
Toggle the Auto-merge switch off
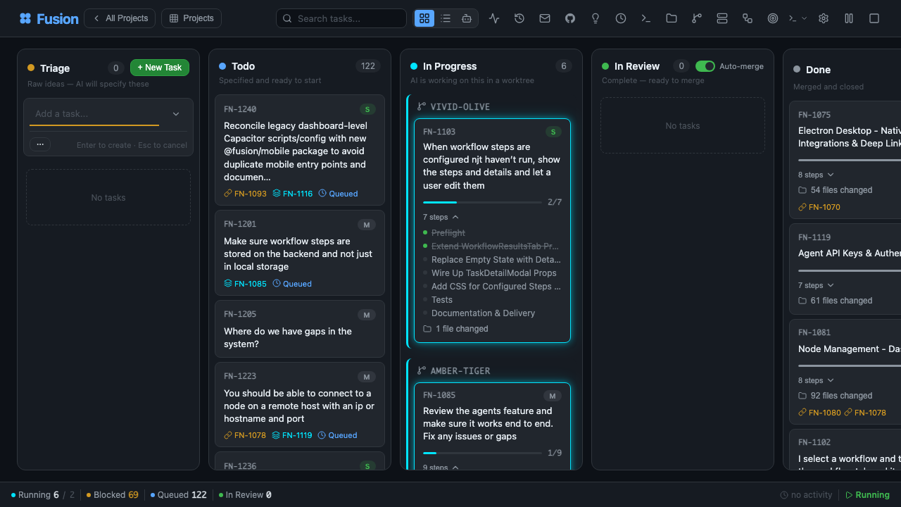[x=705, y=66]
